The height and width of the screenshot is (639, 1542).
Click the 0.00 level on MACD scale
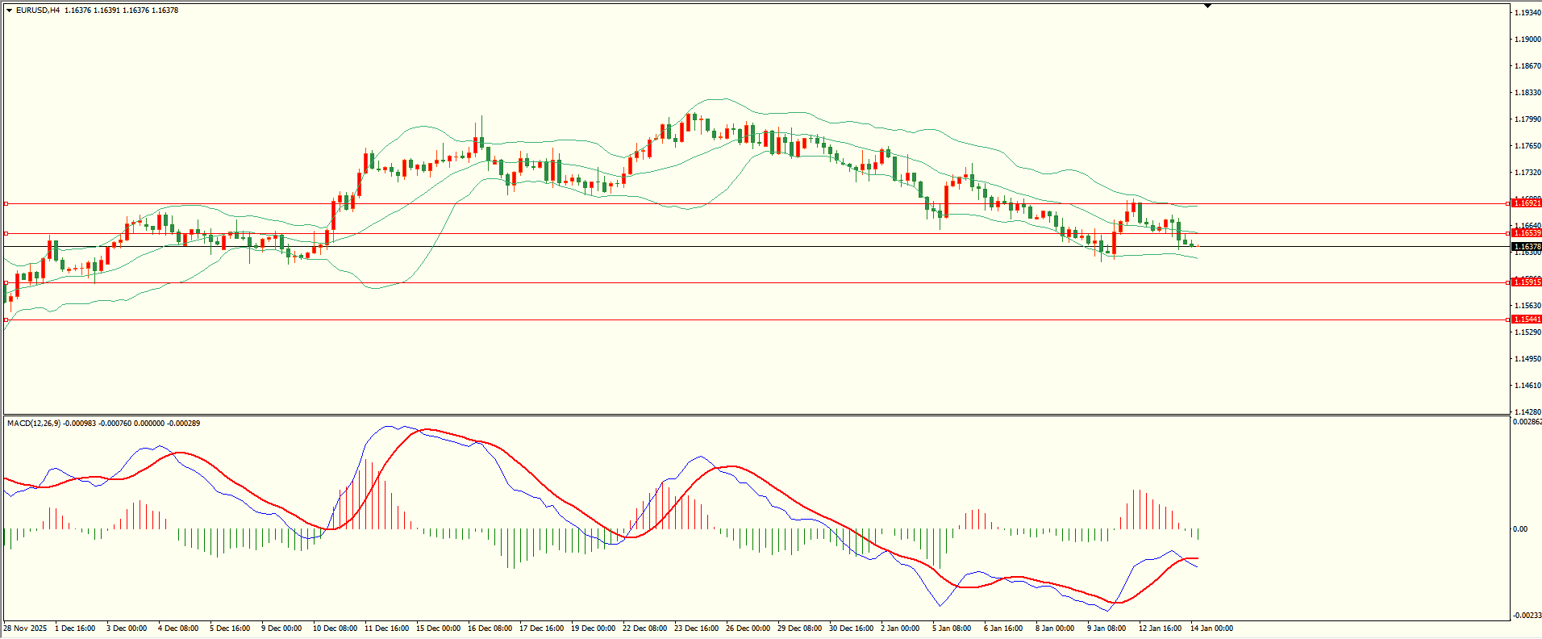[1519, 529]
